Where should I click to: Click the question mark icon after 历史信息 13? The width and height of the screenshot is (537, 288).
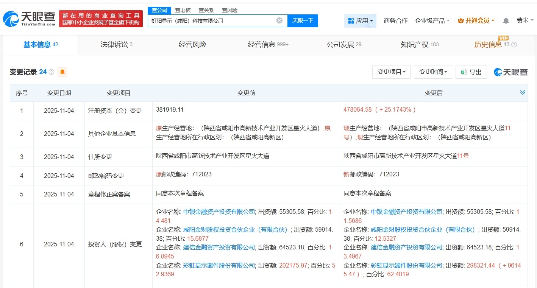coord(514,44)
